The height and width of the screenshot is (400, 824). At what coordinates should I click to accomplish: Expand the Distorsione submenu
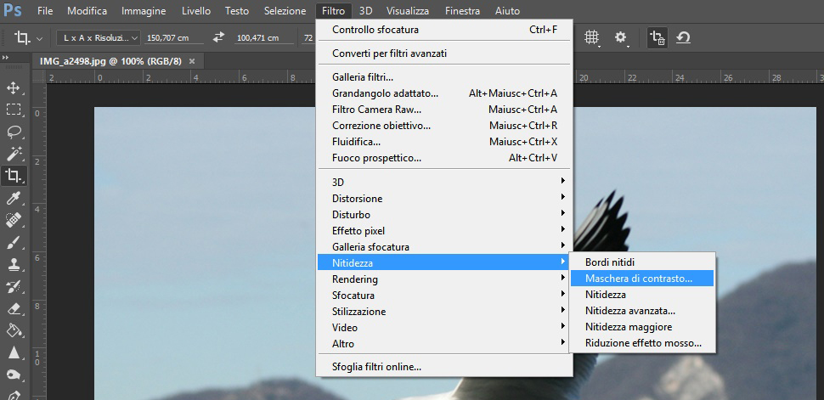pos(444,199)
